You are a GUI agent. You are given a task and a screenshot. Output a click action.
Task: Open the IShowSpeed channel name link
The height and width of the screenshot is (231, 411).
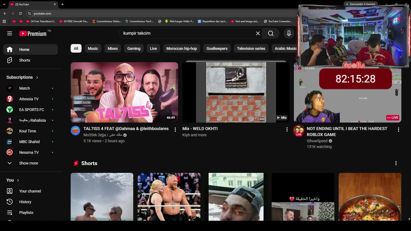coord(317,141)
